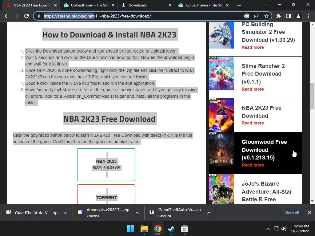Click the page vertical scrollbar thumb
The image size is (315, 236).
click(312, 96)
